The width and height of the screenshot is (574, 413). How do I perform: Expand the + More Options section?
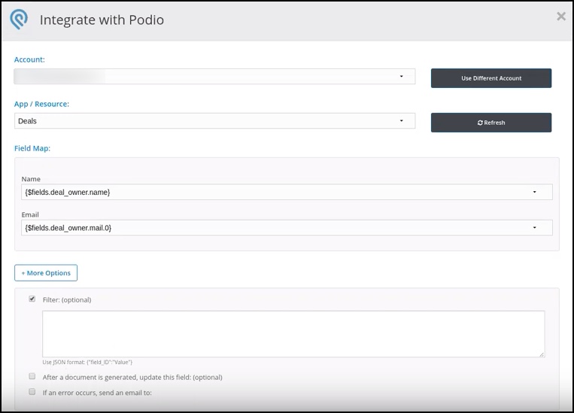pyautogui.click(x=46, y=272)
